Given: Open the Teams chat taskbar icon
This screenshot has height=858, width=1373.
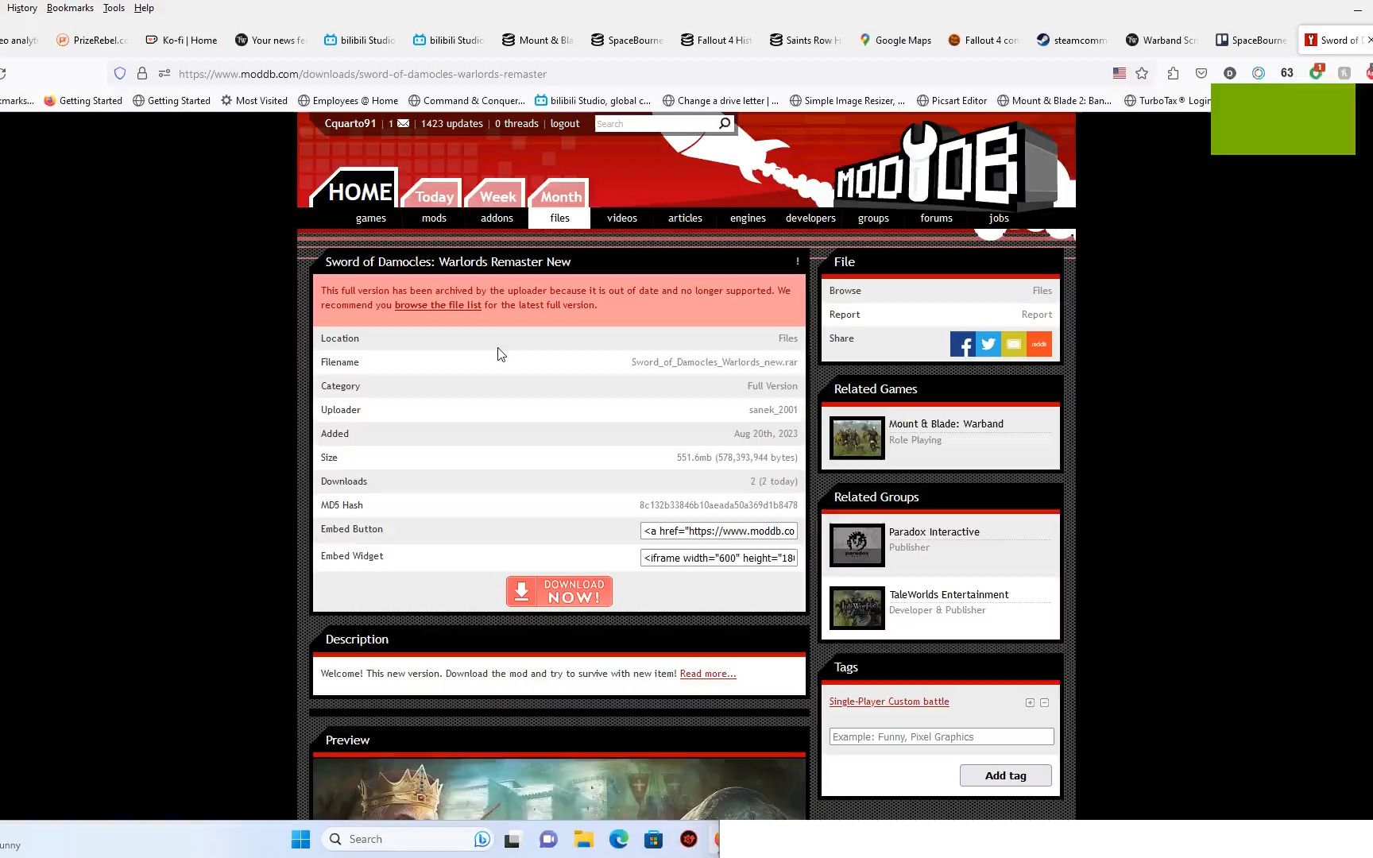Looking at the screenshot, I should (548, 839).
